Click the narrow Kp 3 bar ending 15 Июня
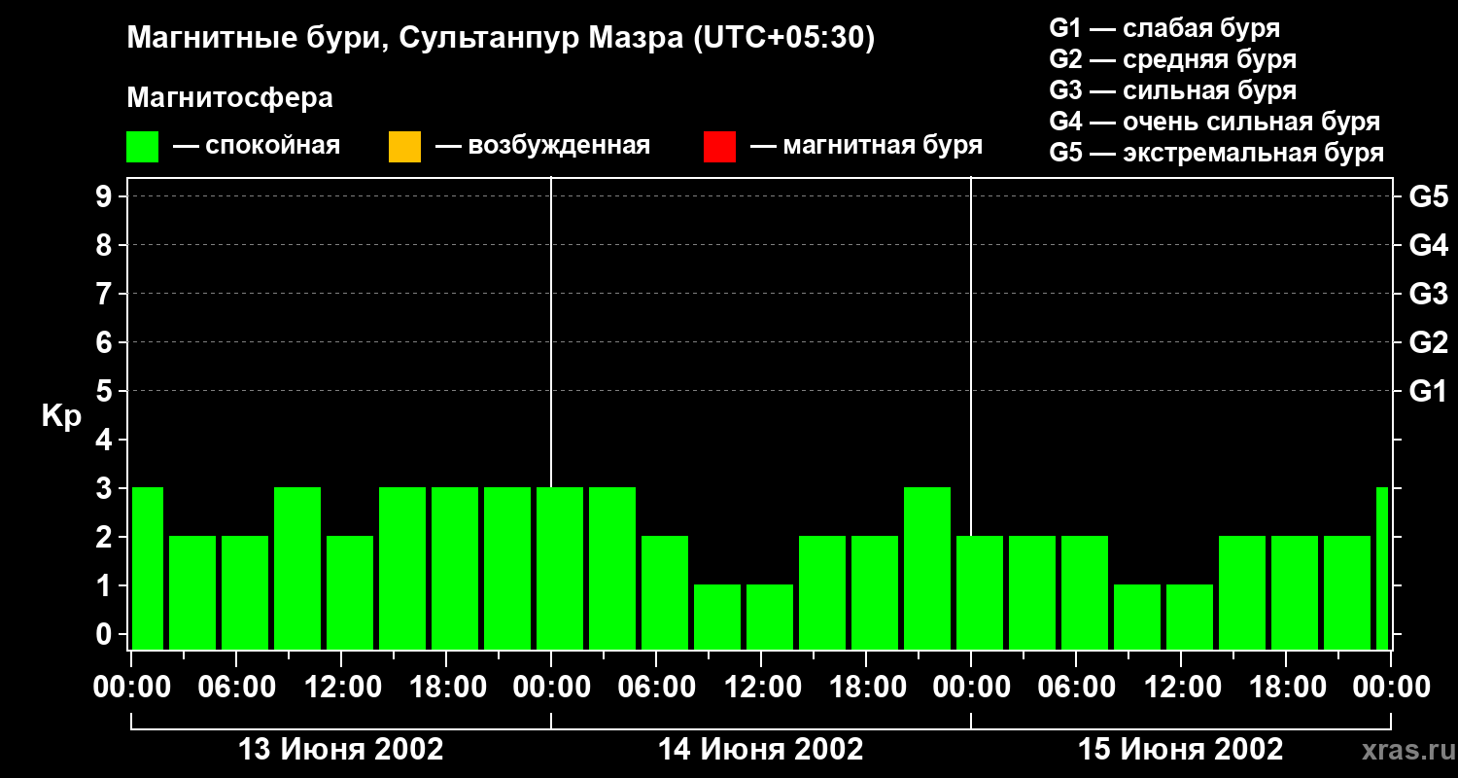Viewport: 1458px width, 778px height. pos(1382,568)
